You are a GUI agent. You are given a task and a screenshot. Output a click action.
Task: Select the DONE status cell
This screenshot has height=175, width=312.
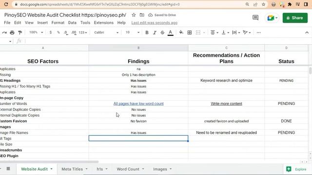click(286, 121)
